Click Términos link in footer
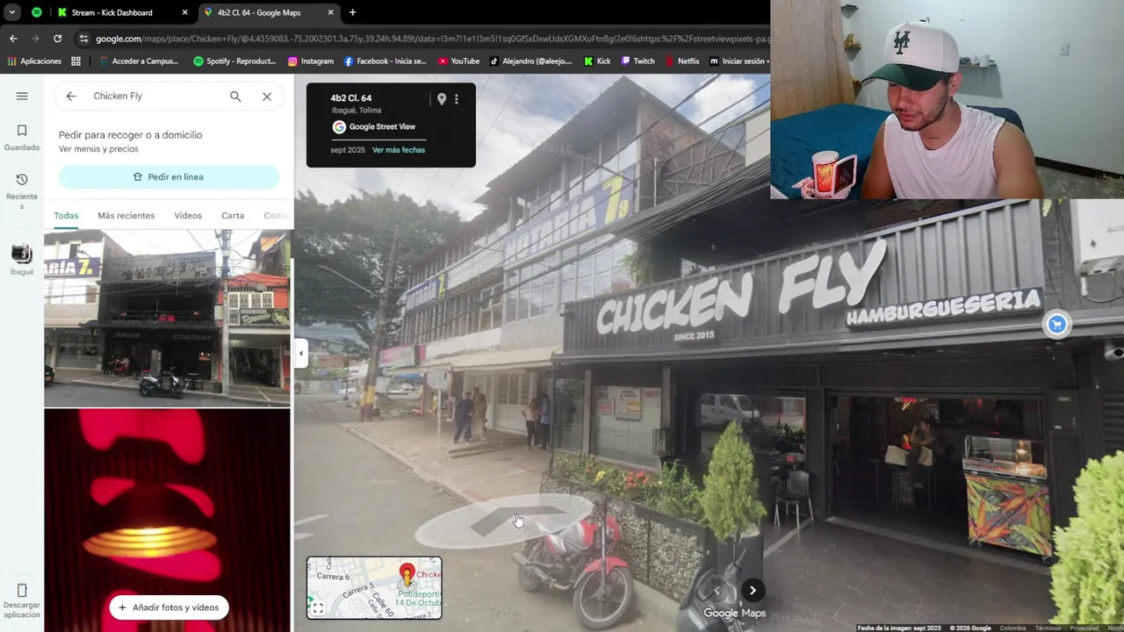1124x632 pixels. 1047,628
